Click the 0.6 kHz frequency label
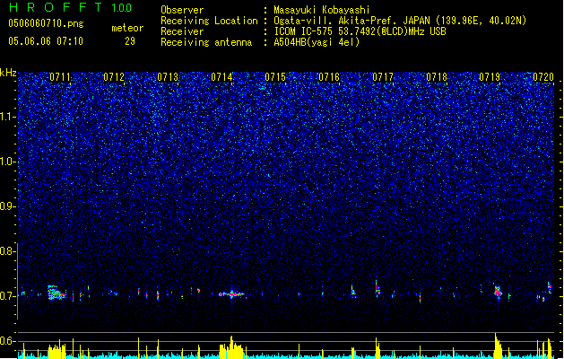Image resolution: width=564 pixels, height=359 pixels. click(8, 341)
